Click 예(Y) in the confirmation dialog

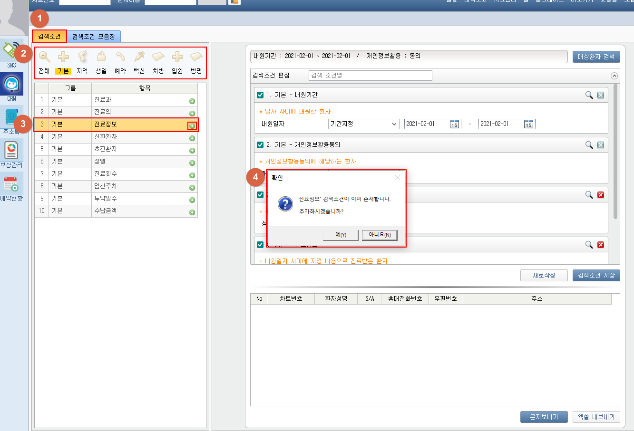(341, 235)
